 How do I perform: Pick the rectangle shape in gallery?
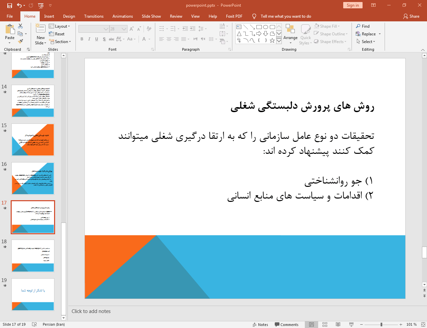coord(259,27)
